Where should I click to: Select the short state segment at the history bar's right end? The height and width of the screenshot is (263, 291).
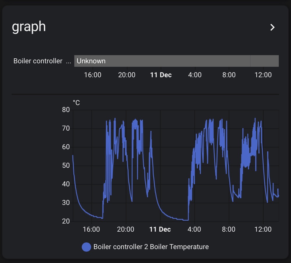pos(265,61)
